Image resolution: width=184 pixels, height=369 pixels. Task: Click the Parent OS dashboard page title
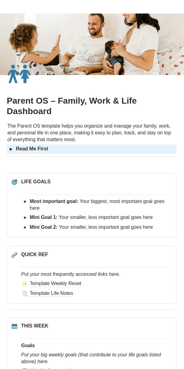[72, 106]
